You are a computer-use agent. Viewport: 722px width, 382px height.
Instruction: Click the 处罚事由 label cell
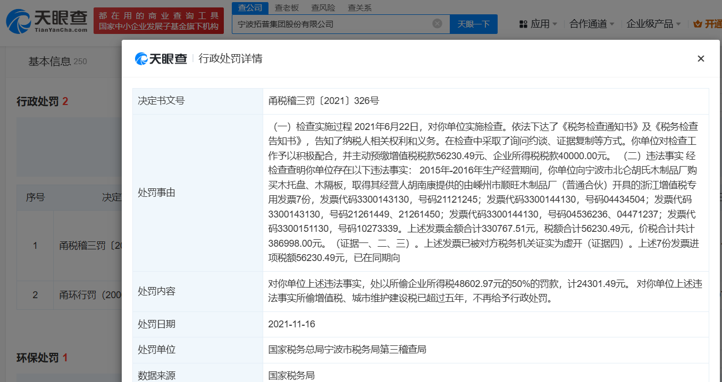[198, 193]
